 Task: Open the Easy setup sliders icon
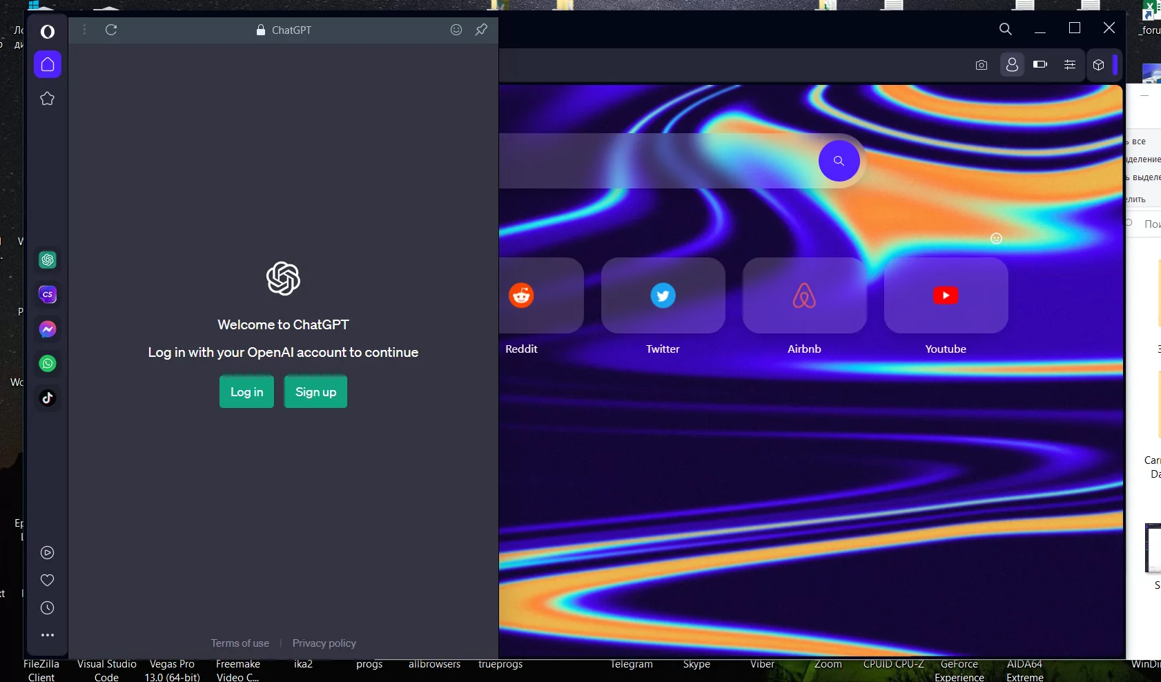(x=1070, y=65)
